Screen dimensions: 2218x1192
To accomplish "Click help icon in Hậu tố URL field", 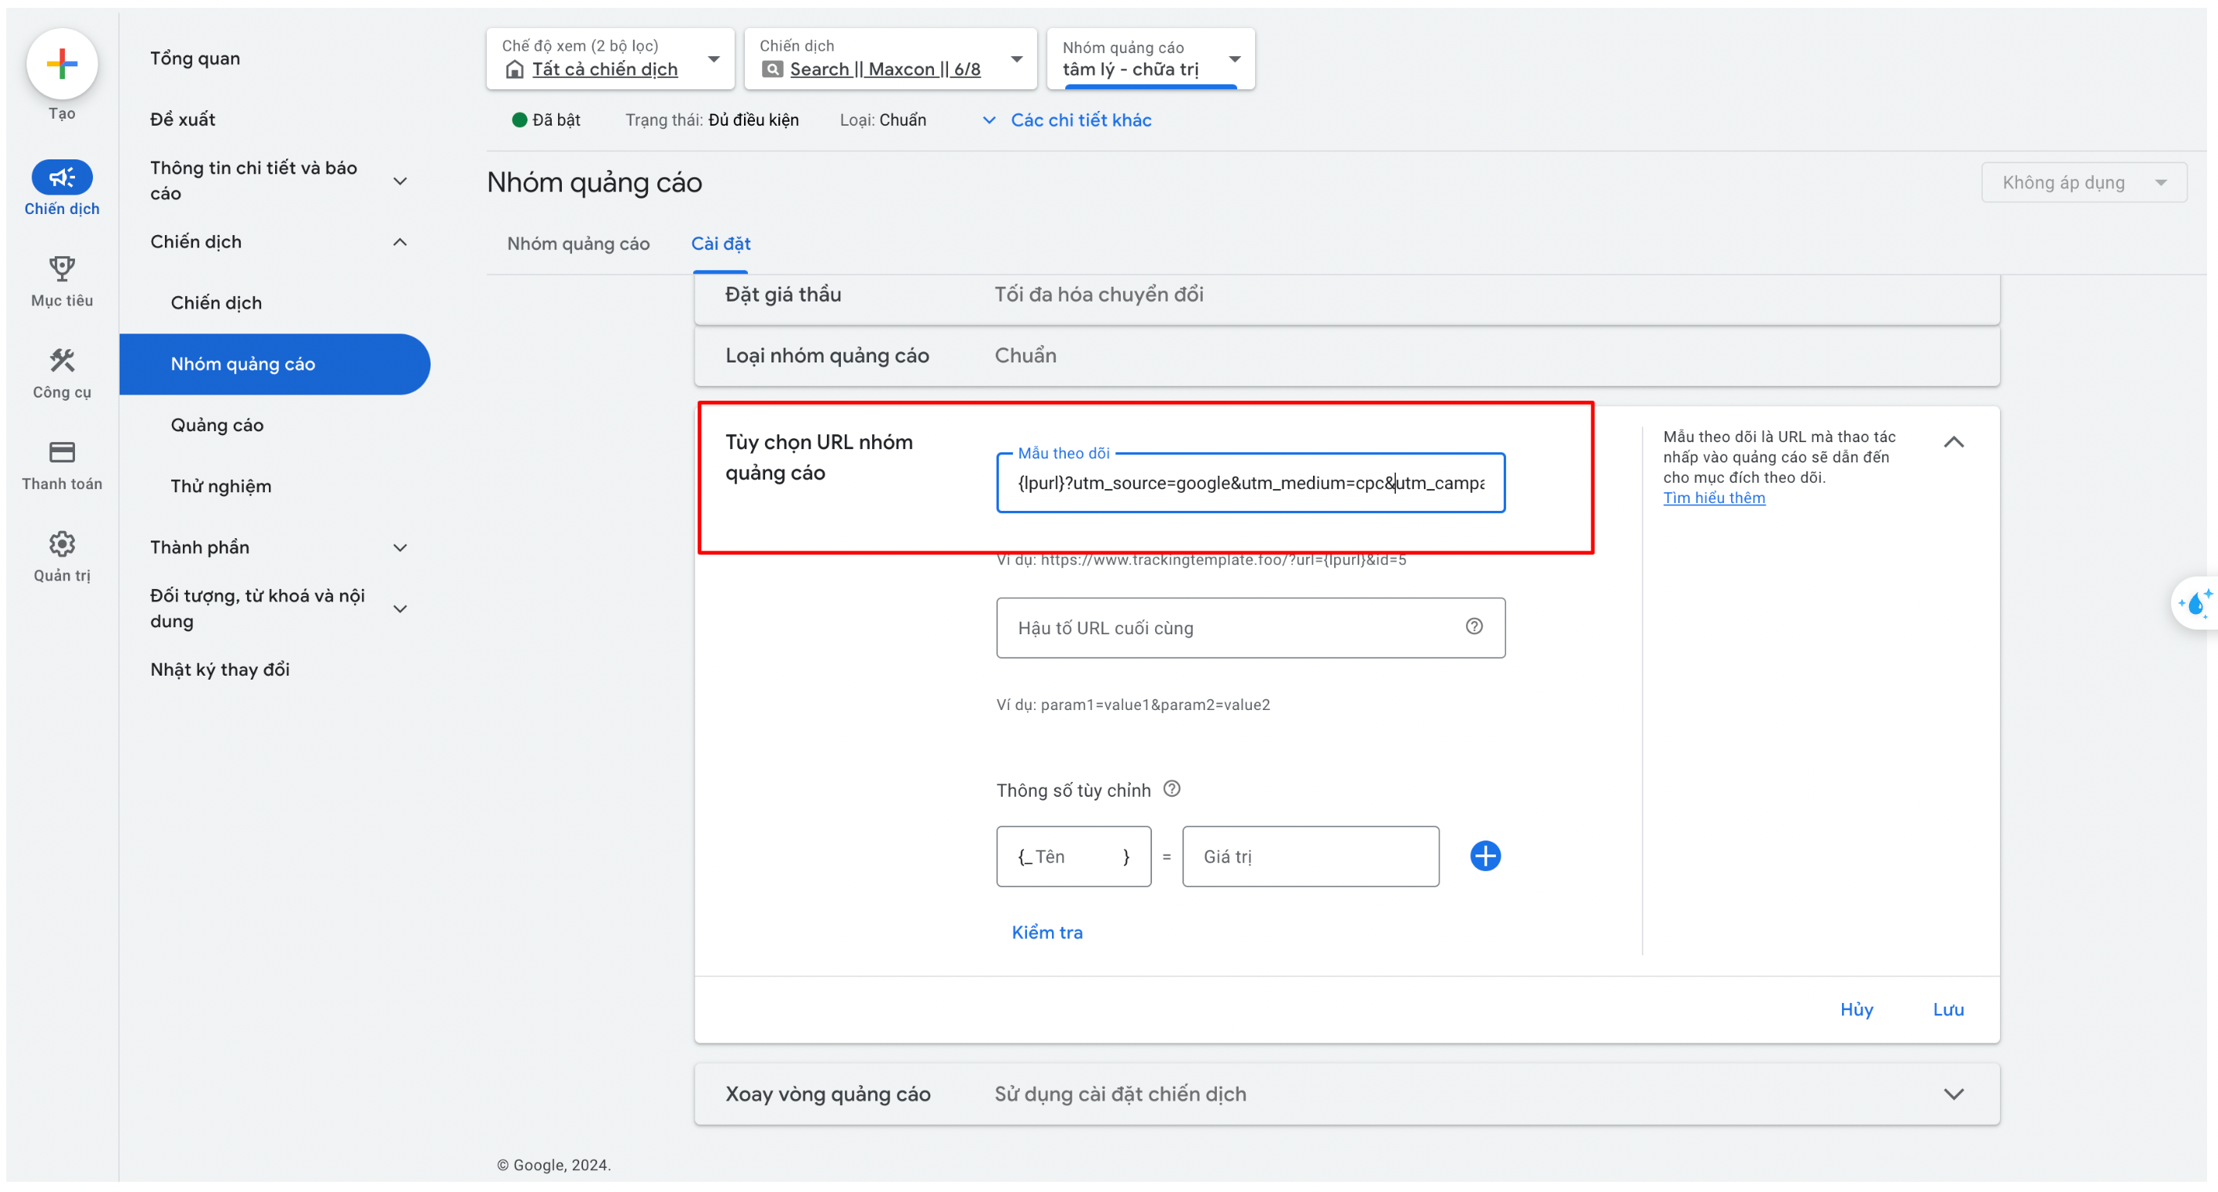I will 1474,626.
